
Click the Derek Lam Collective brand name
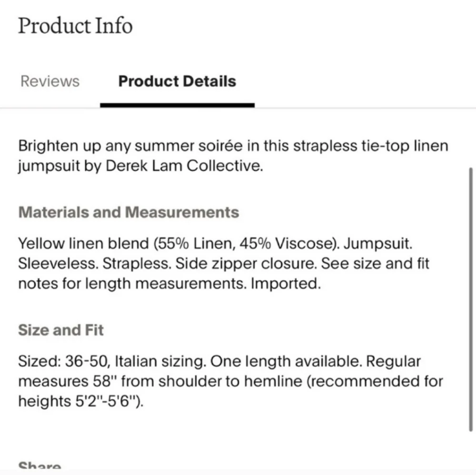184,166
